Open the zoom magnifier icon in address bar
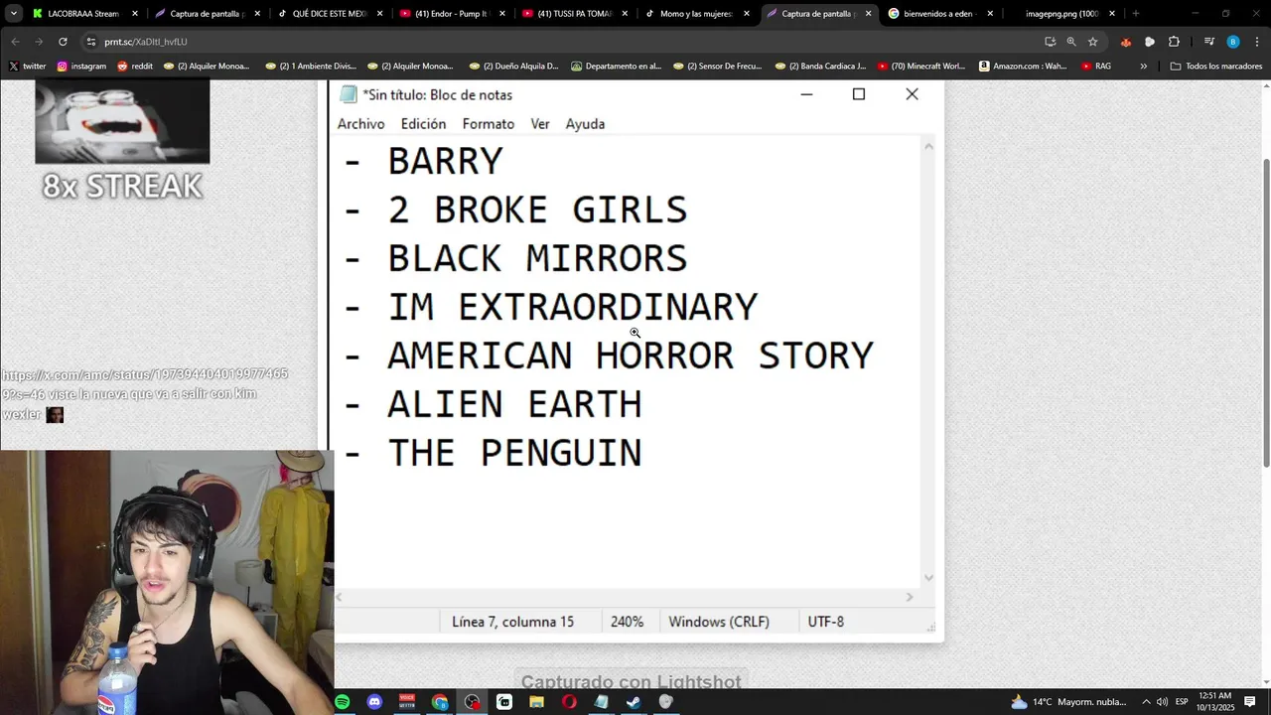The image size is (1271, 715). 1071,42
